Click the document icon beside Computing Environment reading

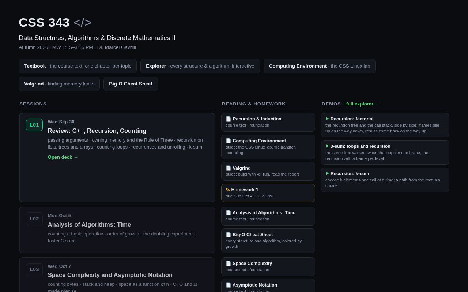tap(228, 141)
